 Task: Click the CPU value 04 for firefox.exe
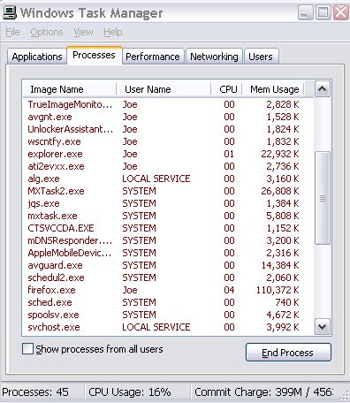[229, 290]
